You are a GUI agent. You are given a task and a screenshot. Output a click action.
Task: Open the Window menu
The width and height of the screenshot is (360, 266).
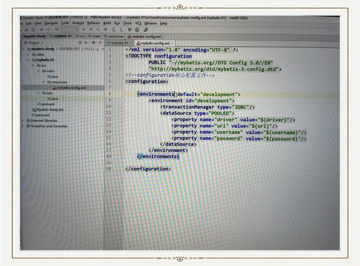tap(150, 23)
